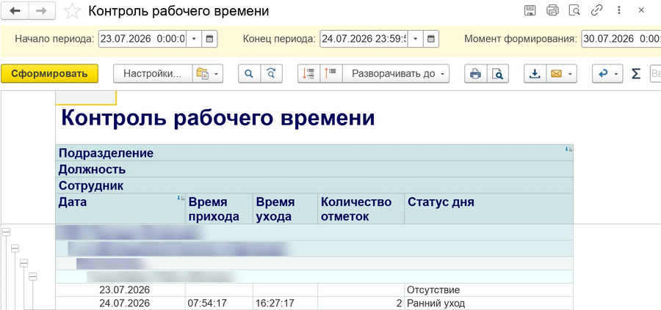Print using title bar printer icon
This screenshot has width=661, height=310.
tap(552, 10)
